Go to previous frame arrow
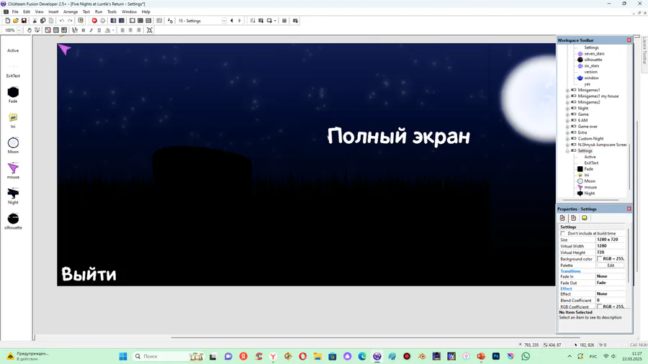648x364 pixels. point(231,21)
